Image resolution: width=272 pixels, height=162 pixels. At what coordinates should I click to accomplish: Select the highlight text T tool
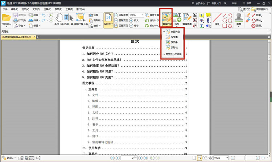point(202,15)
